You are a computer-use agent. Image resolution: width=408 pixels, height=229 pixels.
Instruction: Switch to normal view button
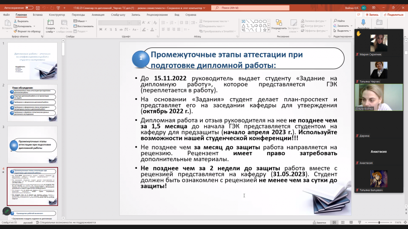coord(335,223)
